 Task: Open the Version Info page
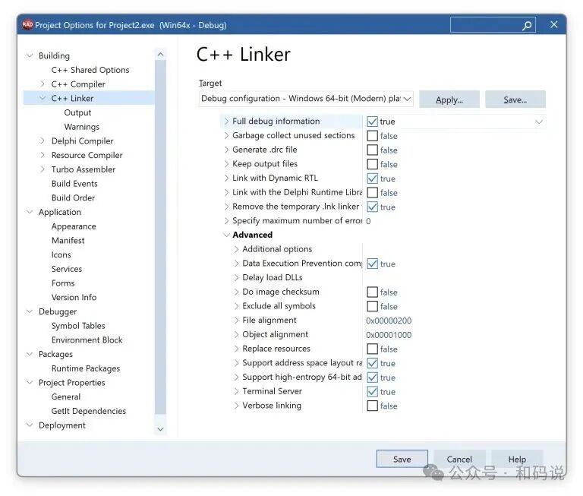(x=74, y=297)
